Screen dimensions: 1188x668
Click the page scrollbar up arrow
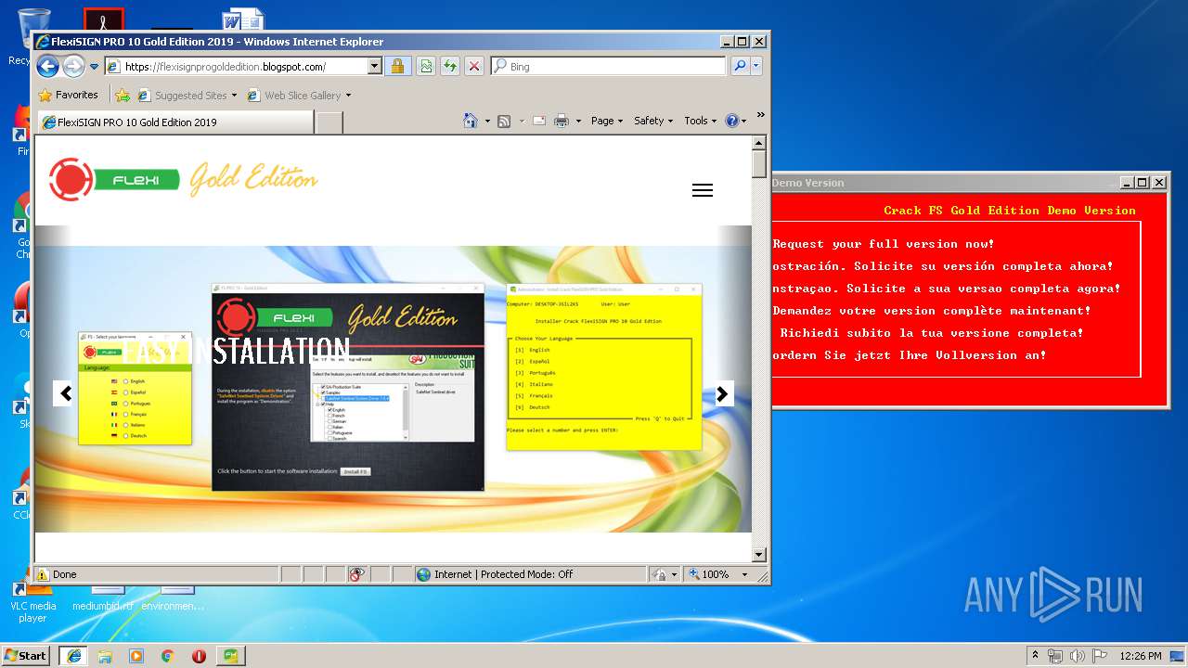pos(759,143)
